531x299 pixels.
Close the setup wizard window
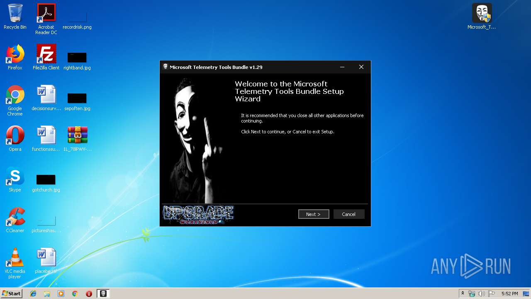point(361,67)
